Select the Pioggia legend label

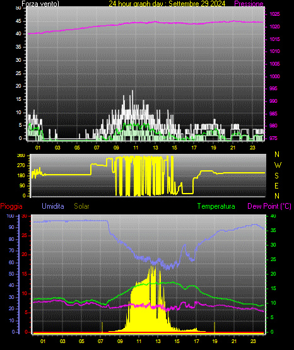[11, 206]
